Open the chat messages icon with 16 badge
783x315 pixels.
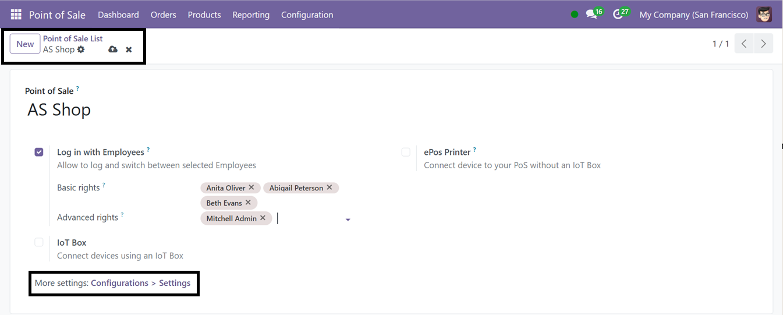click(x=591, y=14)
